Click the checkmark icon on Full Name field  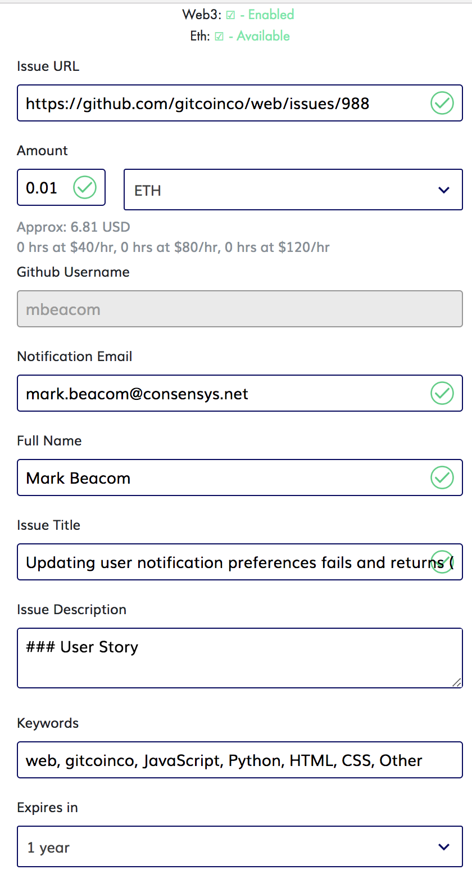[x=442, y=477]
